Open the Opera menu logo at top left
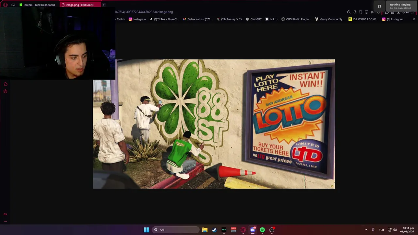 [x=5, y=5]
